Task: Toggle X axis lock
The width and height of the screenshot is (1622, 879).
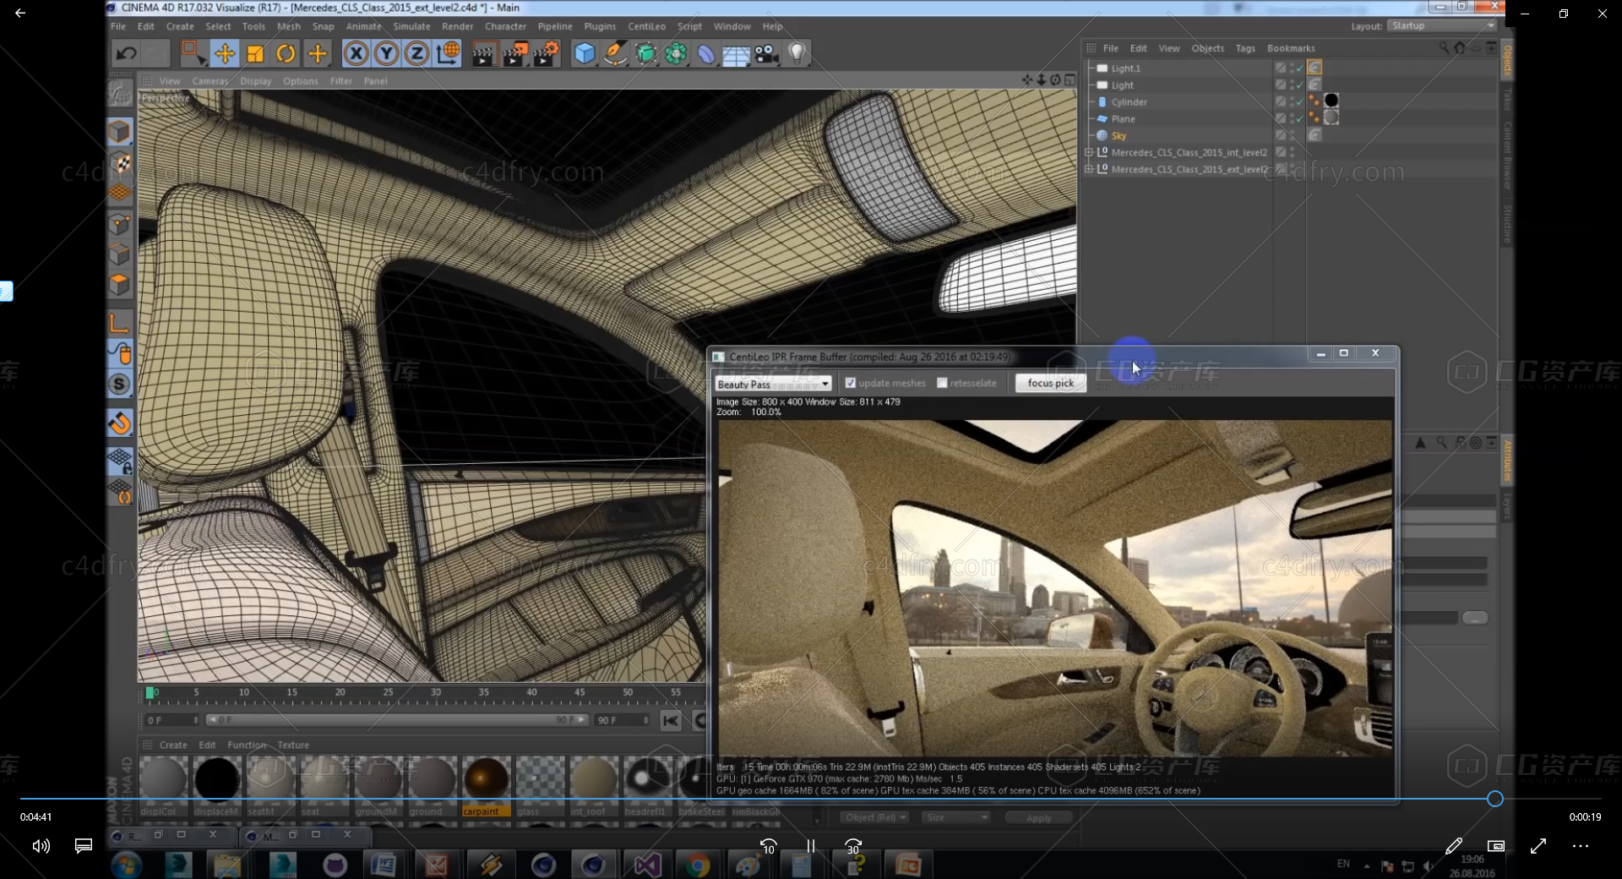Action: 357,54
